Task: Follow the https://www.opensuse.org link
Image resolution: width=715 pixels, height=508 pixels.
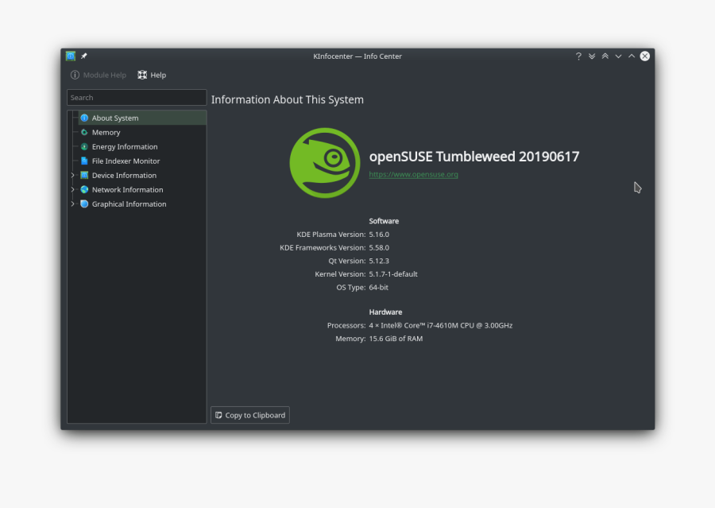Action: click(413, 174)
